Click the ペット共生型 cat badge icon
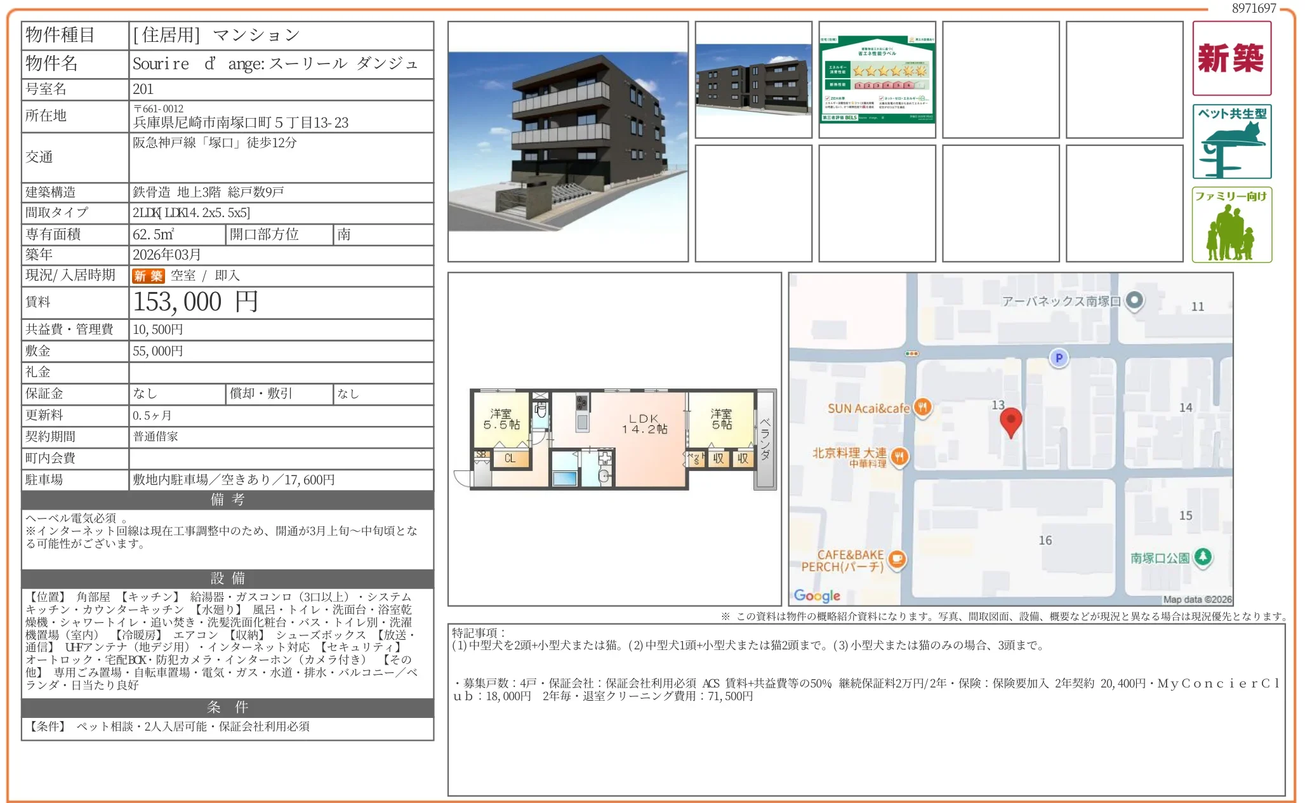The width and height of the screenshot is (1305, 803). click(1231, 142)
